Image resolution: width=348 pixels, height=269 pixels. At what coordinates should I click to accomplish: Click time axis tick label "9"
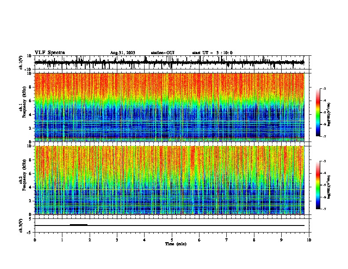(281, 240)
